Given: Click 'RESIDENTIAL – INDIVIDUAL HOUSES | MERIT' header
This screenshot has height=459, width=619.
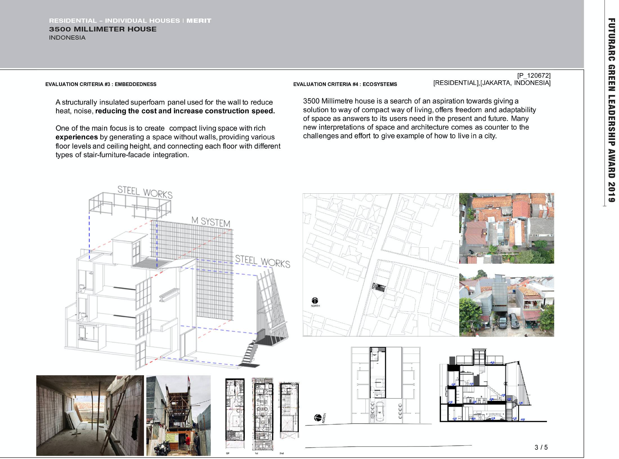Looking at the screenshot, I should 130,21.
